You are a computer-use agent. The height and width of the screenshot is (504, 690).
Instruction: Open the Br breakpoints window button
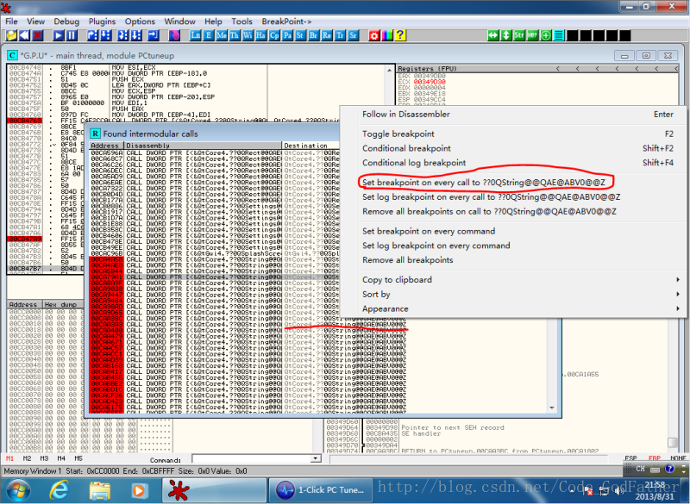[x=313, y=35]
